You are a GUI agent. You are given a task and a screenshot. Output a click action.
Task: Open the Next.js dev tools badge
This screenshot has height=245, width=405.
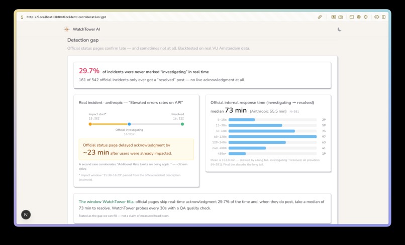click(x=26, y=214)
